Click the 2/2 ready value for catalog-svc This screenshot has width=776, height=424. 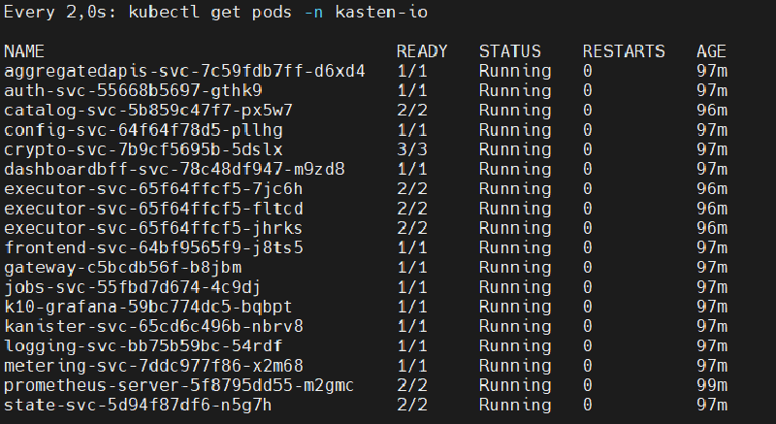(411, 111)
